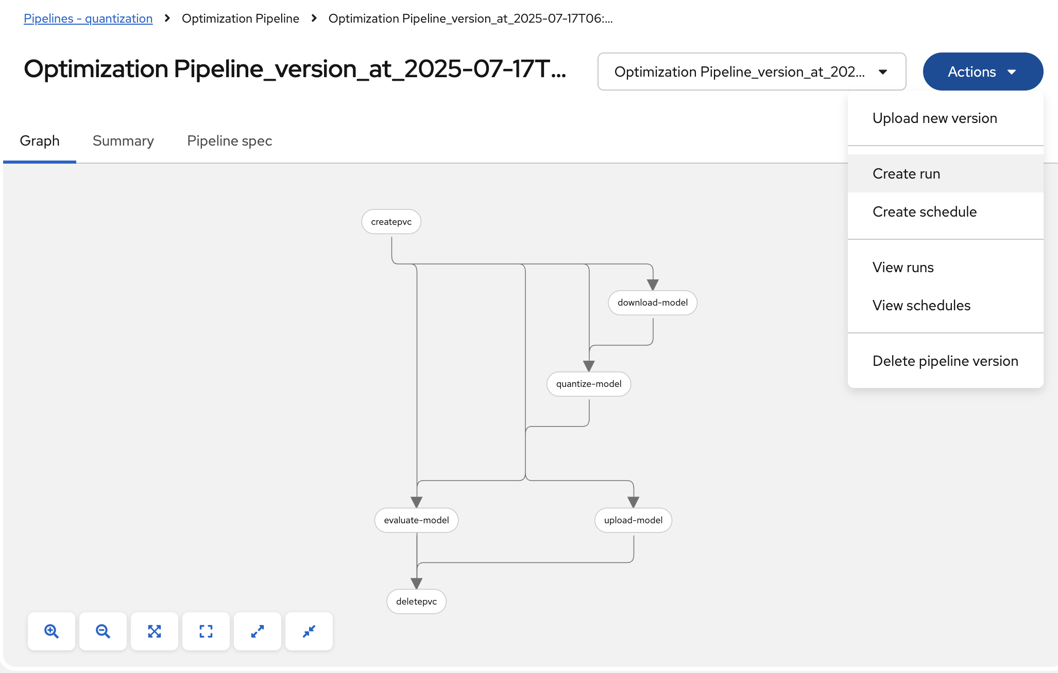The width and height of the screenshot is (1058, 673).
Task: Click the page title heading
Action: (295, 69)
